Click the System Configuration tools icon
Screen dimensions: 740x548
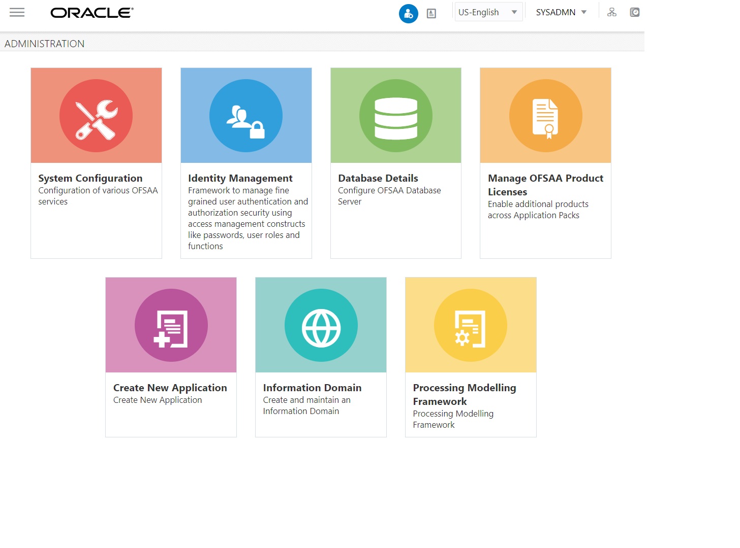click(96, 116)
